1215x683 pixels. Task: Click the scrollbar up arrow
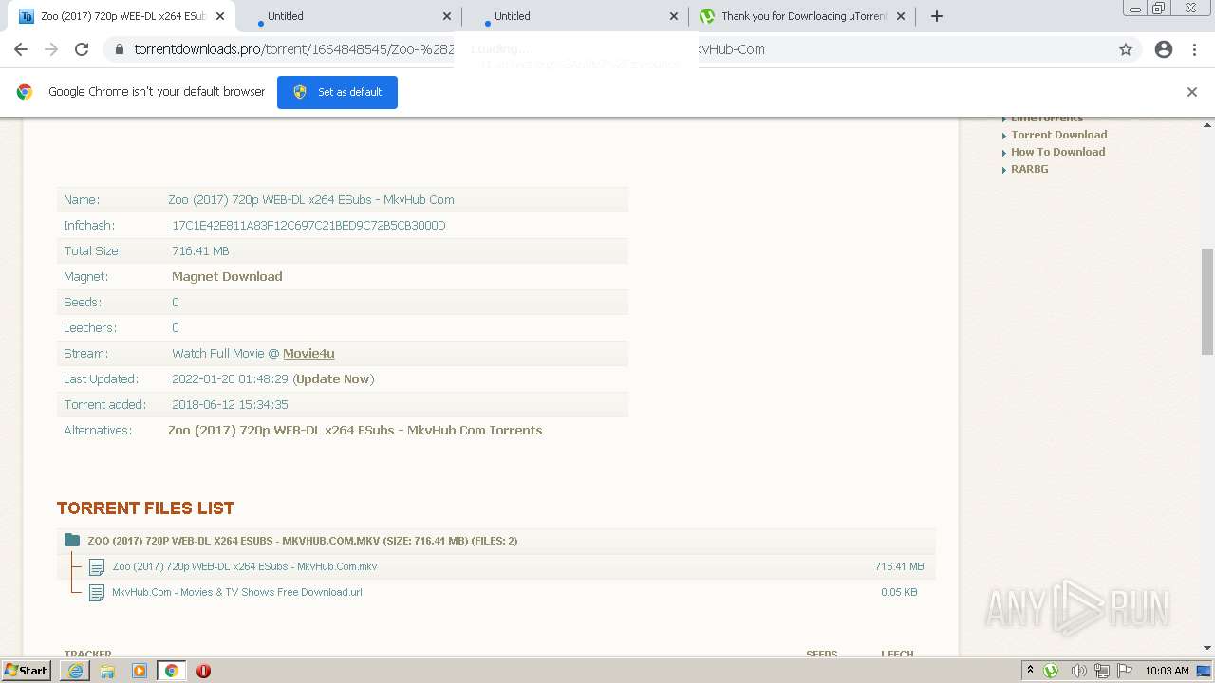point(1207,124)
